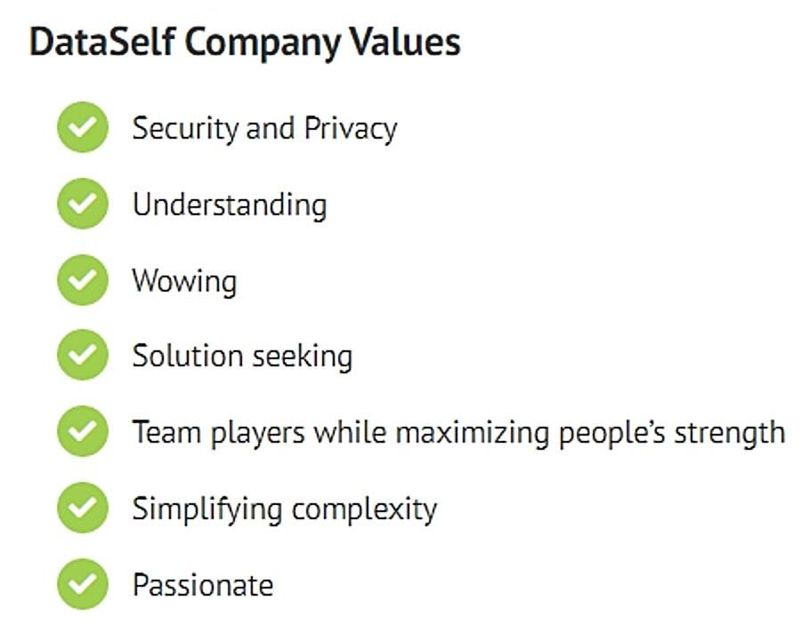Click the word Privacy in first item
Screen dimensions: 810x633
pyautogui.click(x=351, y=129)
